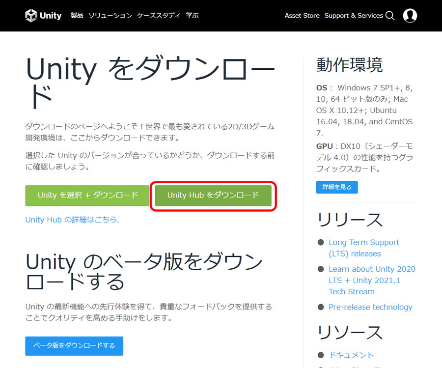This screenshot has height=368, width=442.
Task: Open the ソリューション menu
Action: 110,16
